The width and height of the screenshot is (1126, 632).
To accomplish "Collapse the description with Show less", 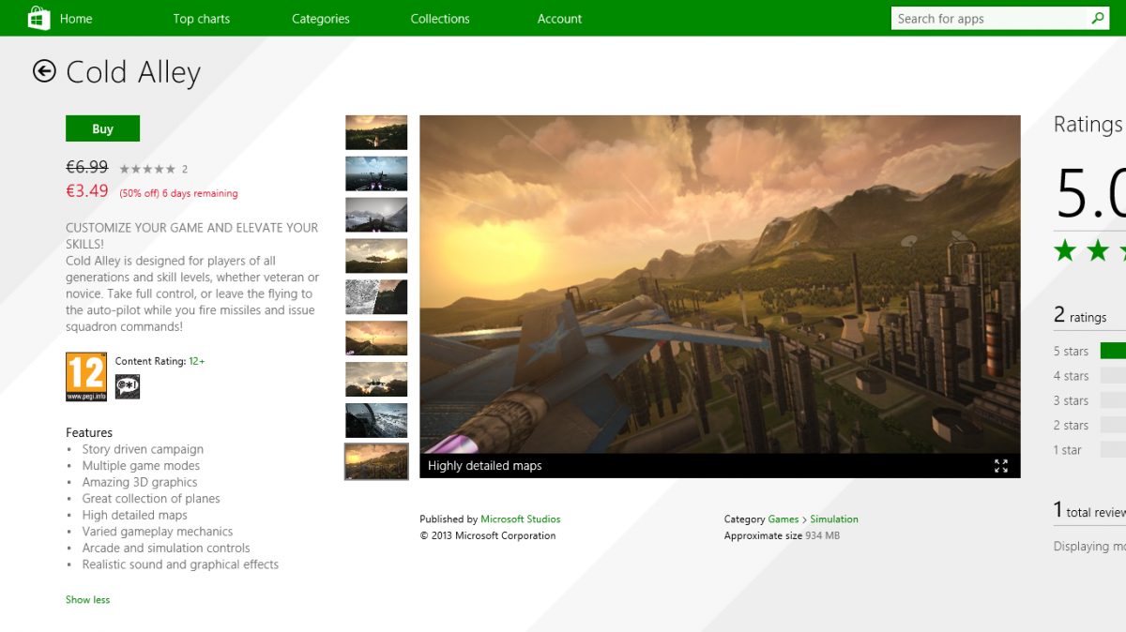I will pyautogui.click(x=87, y=600).
